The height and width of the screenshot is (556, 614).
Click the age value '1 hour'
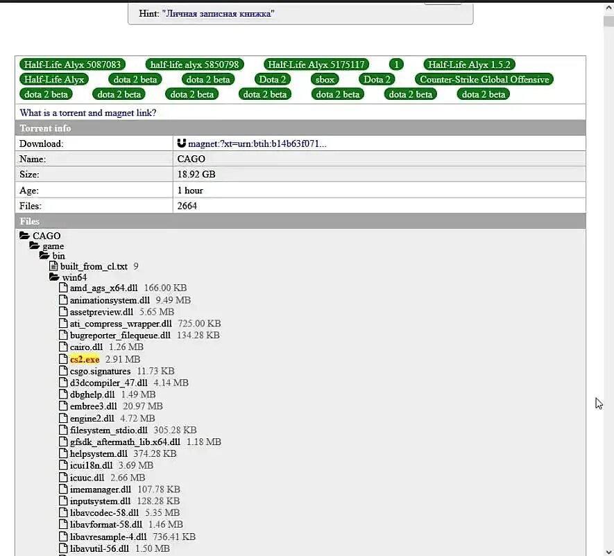click(190, 190)
